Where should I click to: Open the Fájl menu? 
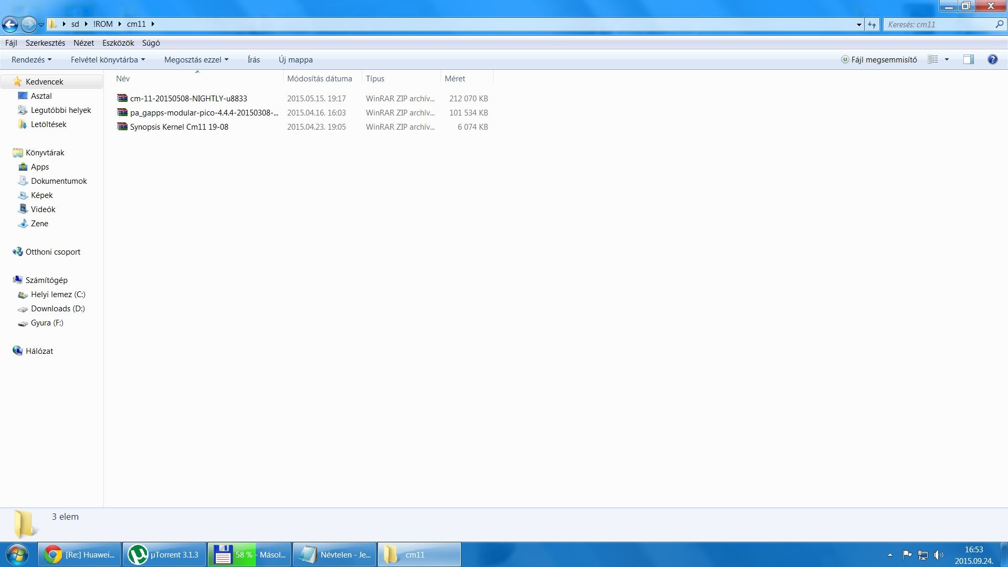[11, 43]
